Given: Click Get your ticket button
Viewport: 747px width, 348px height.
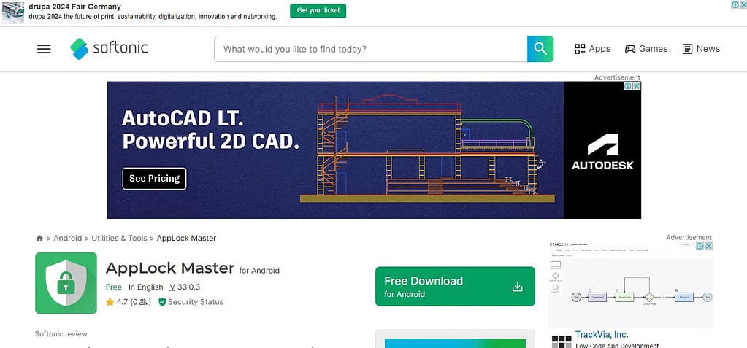Looking at the screenshot, I should (x=318, y=10).
